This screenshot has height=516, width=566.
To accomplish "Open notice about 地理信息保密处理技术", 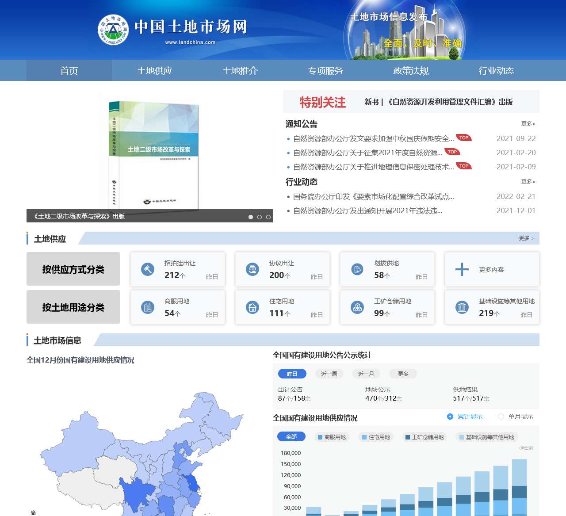I will (x=374, y=167).
